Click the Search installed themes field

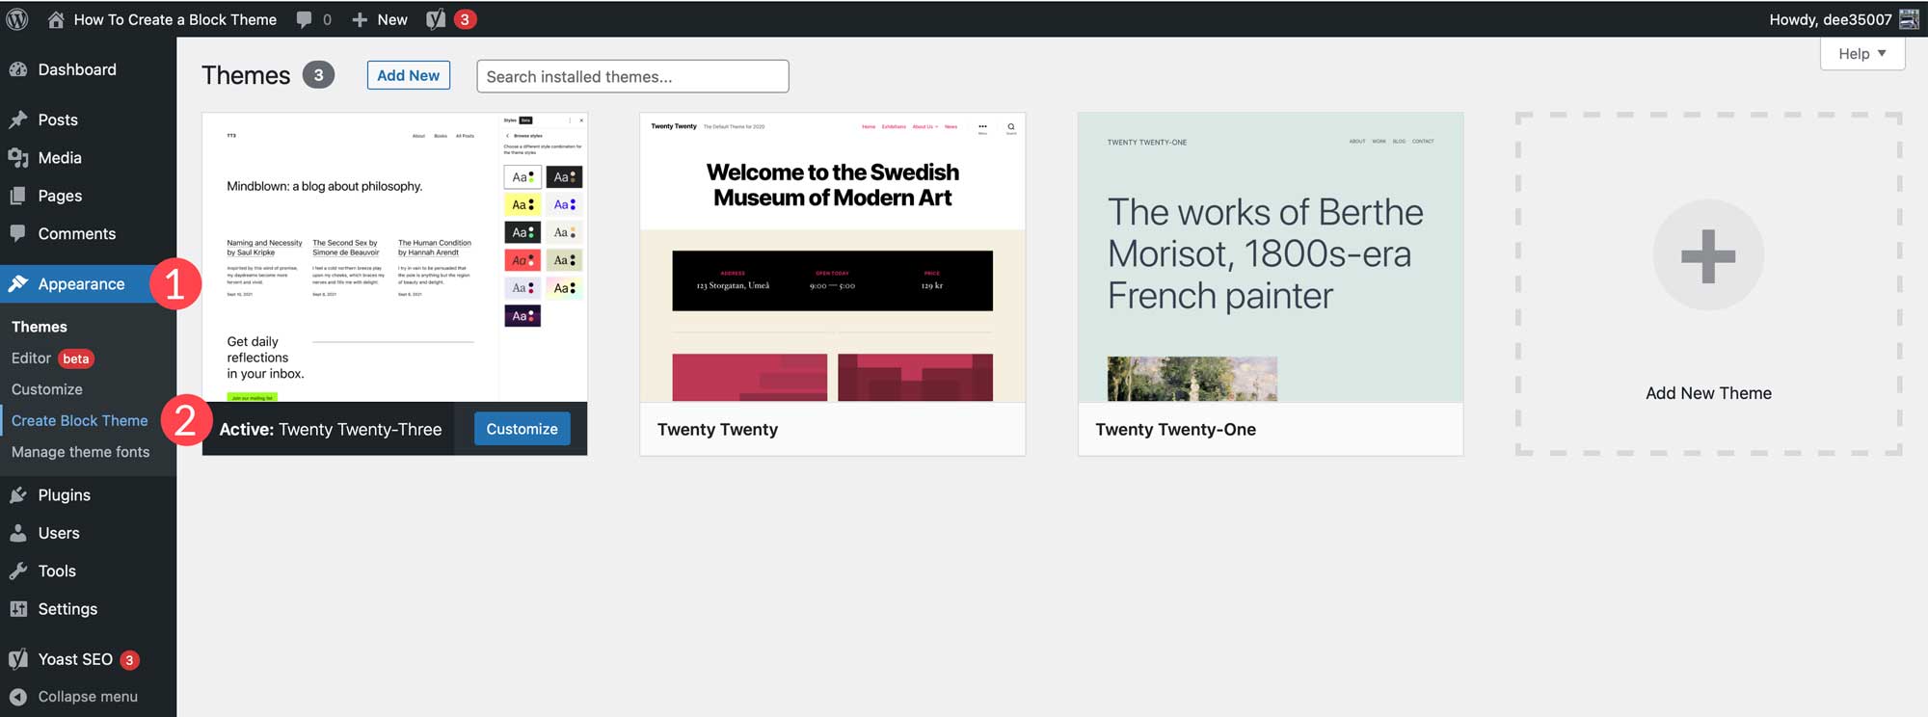click(632, 76)
